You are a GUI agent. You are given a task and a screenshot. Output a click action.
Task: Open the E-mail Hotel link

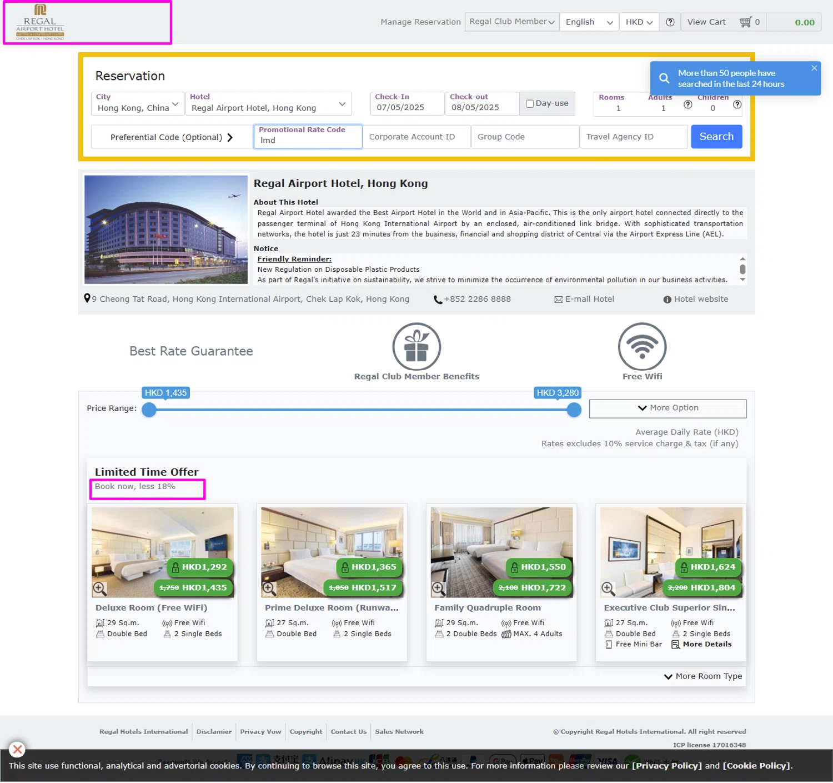pyautogui.click(x=589, y=300)
